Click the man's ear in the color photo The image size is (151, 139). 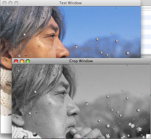pyautogui.click(x=6, y=62)
